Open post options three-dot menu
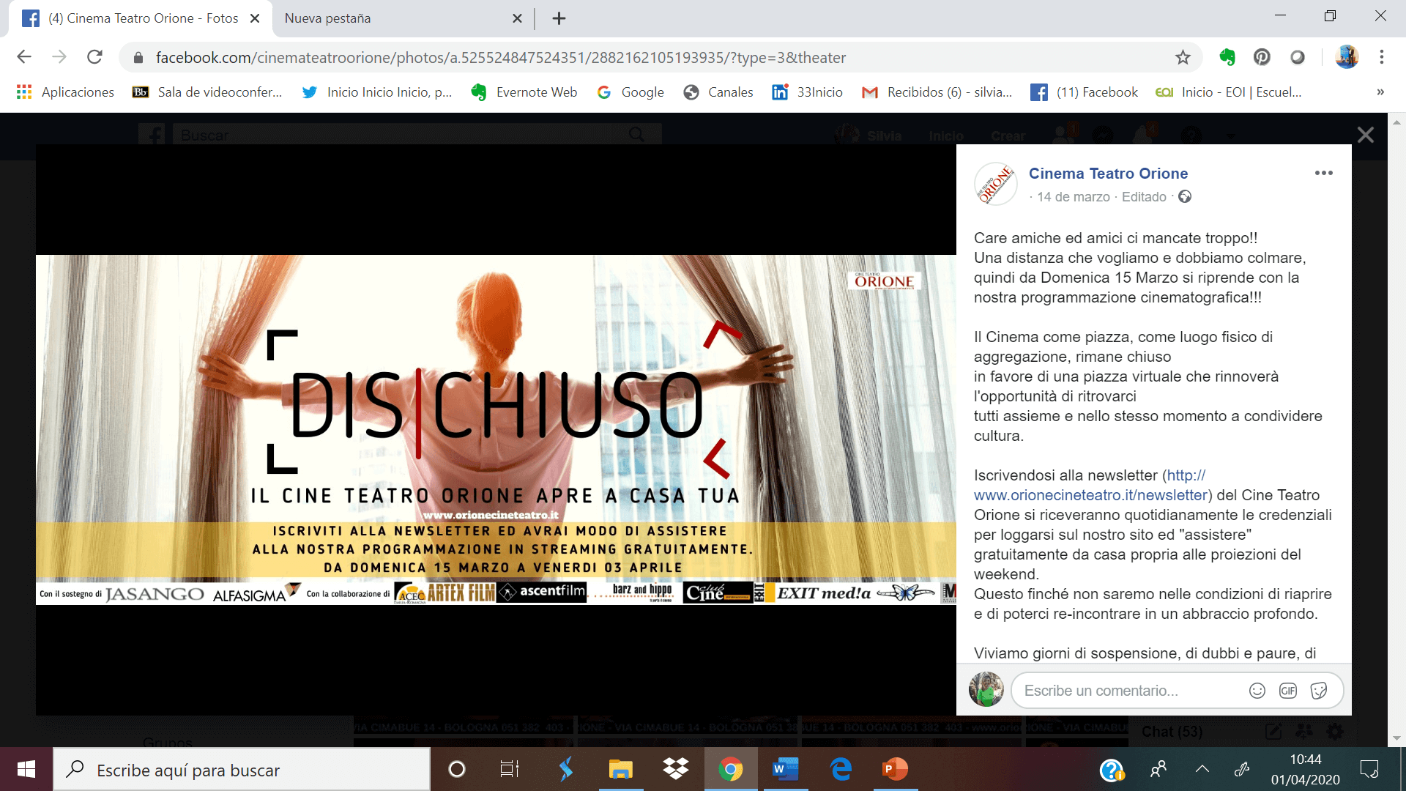The width and height of the screenshot is (1406, 791). (1323, 174)
